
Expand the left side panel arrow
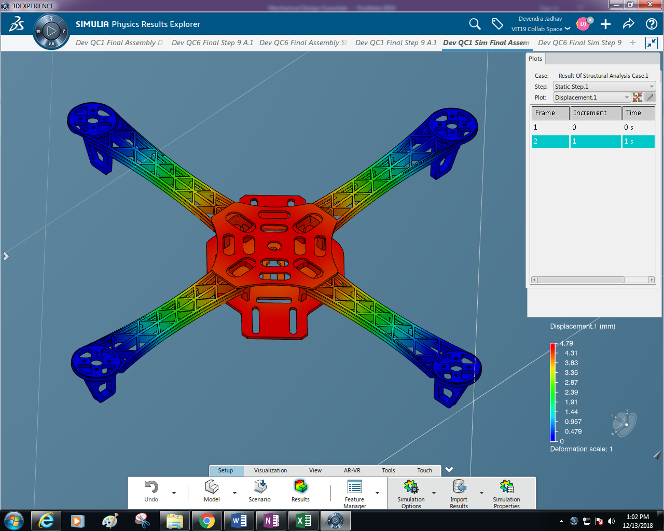pos(6,256)
